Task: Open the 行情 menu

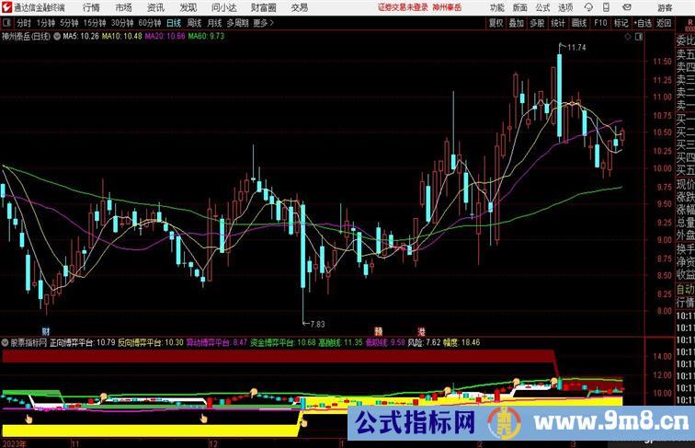Action: pos(92,6)
